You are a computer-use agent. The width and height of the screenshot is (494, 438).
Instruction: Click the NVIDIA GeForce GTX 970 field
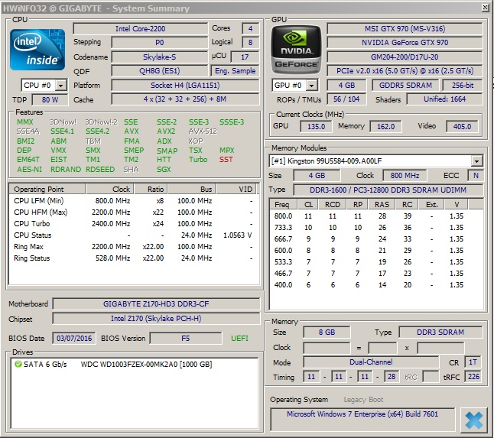[x=405, y=43]
